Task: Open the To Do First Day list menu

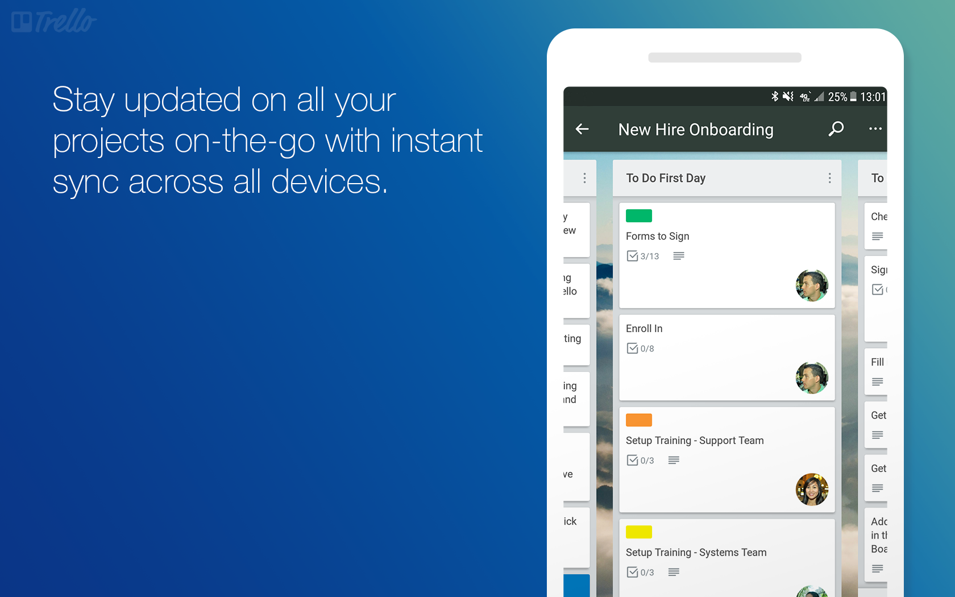Action: click(829, 179)
